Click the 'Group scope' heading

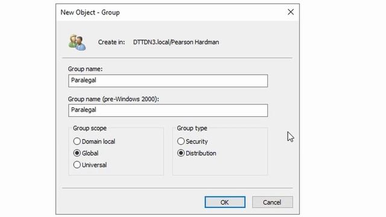coord(90,128)
